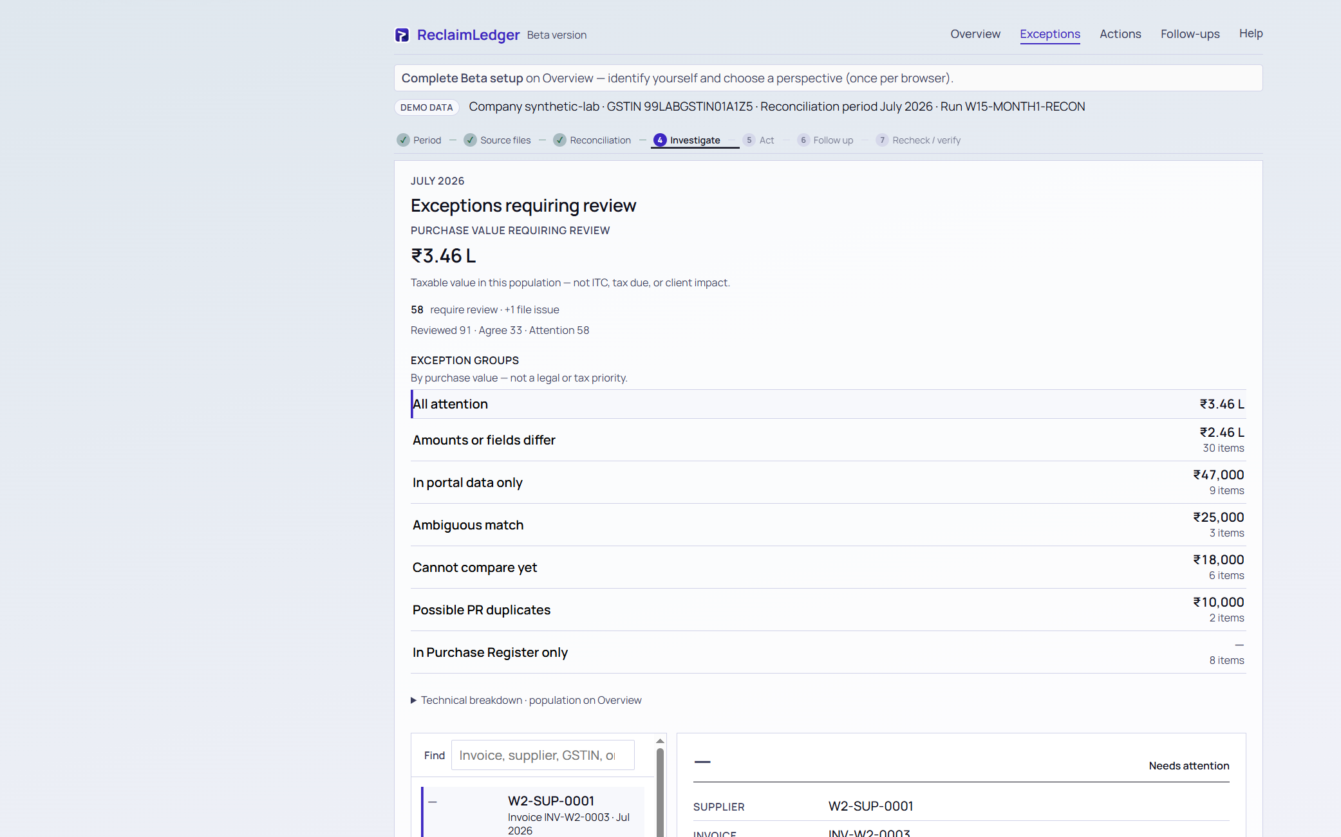Click the step 5 Act number badge

[x=749, y=140]
